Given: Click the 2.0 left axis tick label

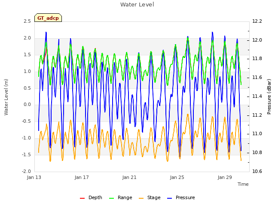Looking at the screenshot, I should (27, 38).
